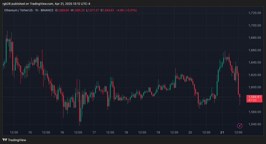The width and height of the screenshot is (266, 144).
Task: Click the 47:03 countdown timer
Action: click(252, 100)
